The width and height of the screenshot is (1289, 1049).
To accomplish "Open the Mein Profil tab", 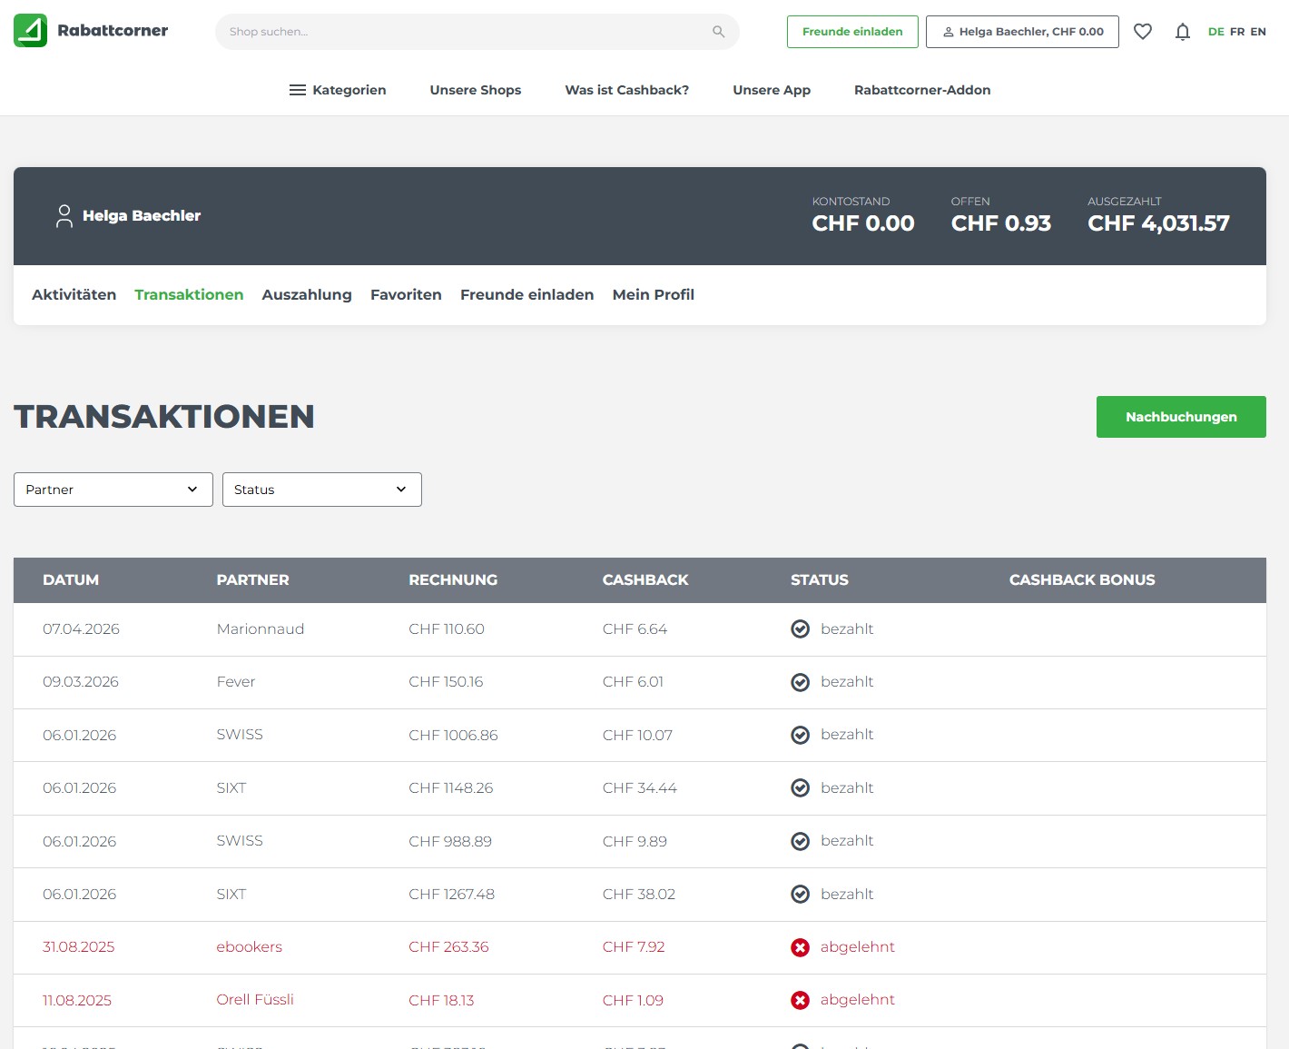I will [654, 295].
